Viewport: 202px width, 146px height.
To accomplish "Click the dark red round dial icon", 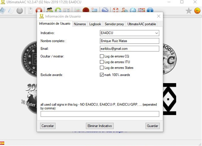I will (x=86, y=10).
